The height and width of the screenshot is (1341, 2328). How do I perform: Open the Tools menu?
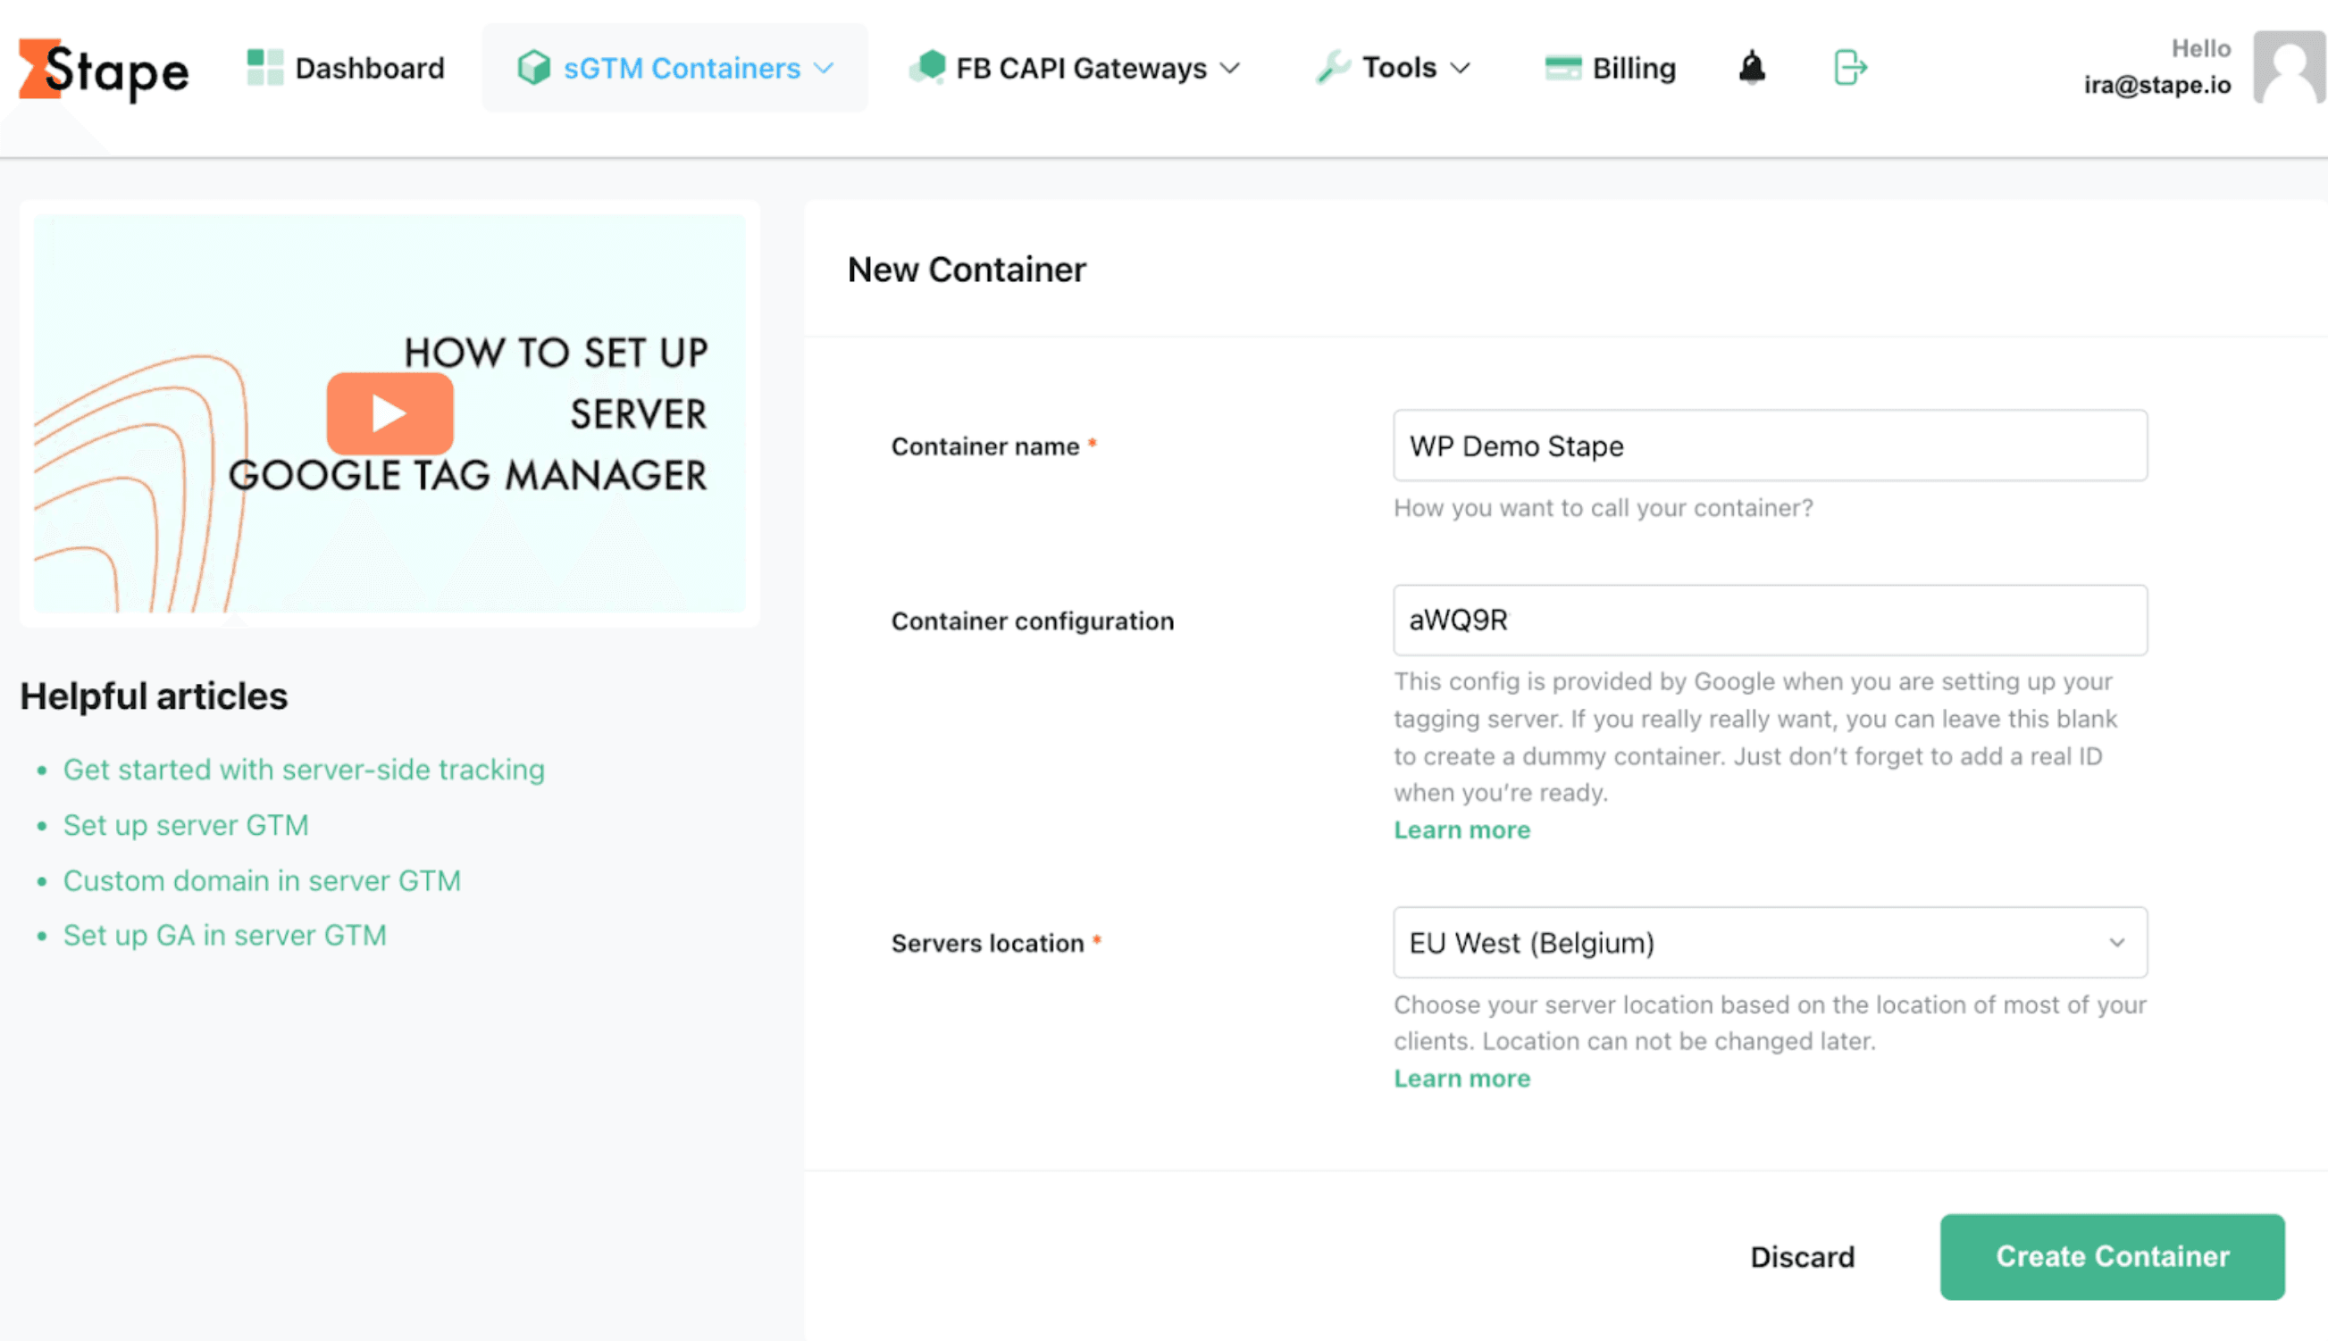[x=1393, y=68]
